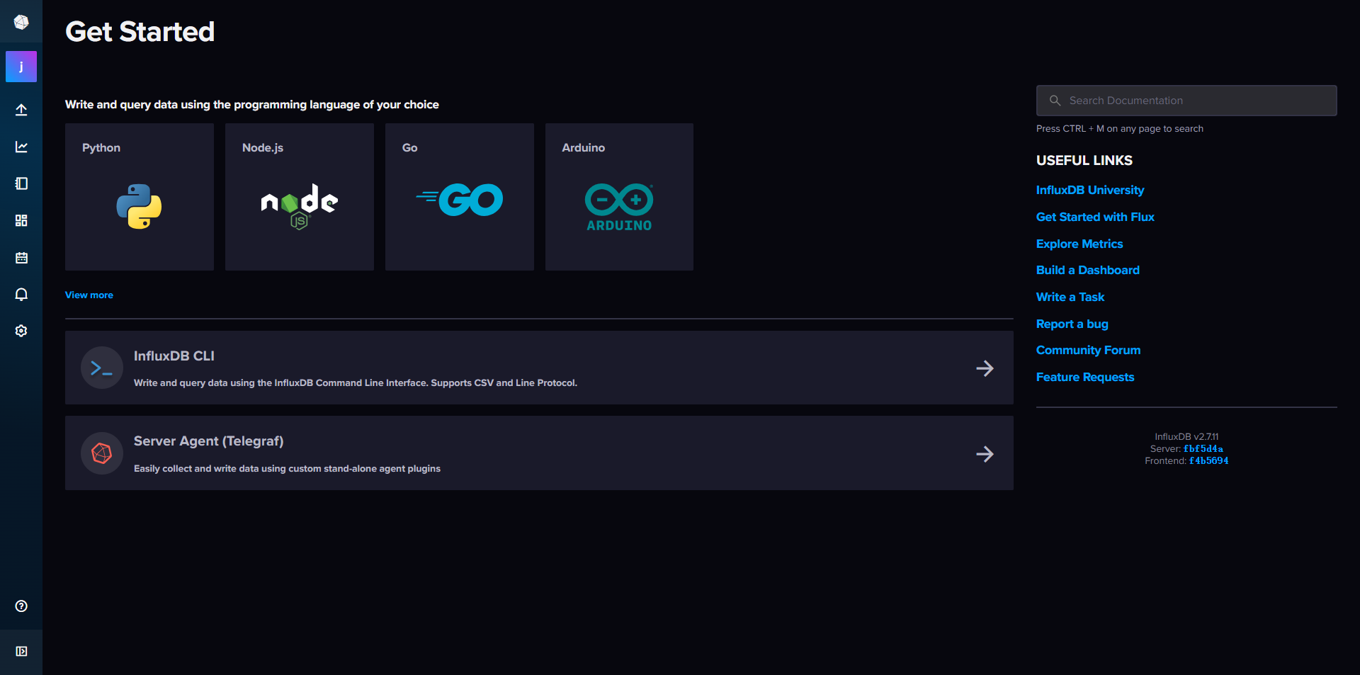Click the Node.js logo icon
Viewport: 1360px width, 675px height.
299,206
